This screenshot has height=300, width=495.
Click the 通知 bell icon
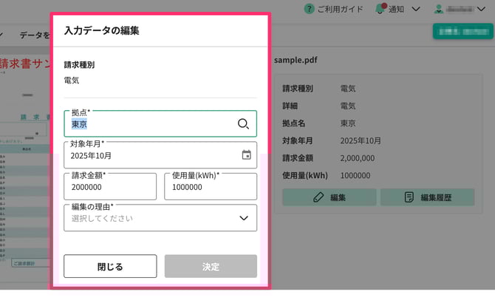[x=380, y=9]
